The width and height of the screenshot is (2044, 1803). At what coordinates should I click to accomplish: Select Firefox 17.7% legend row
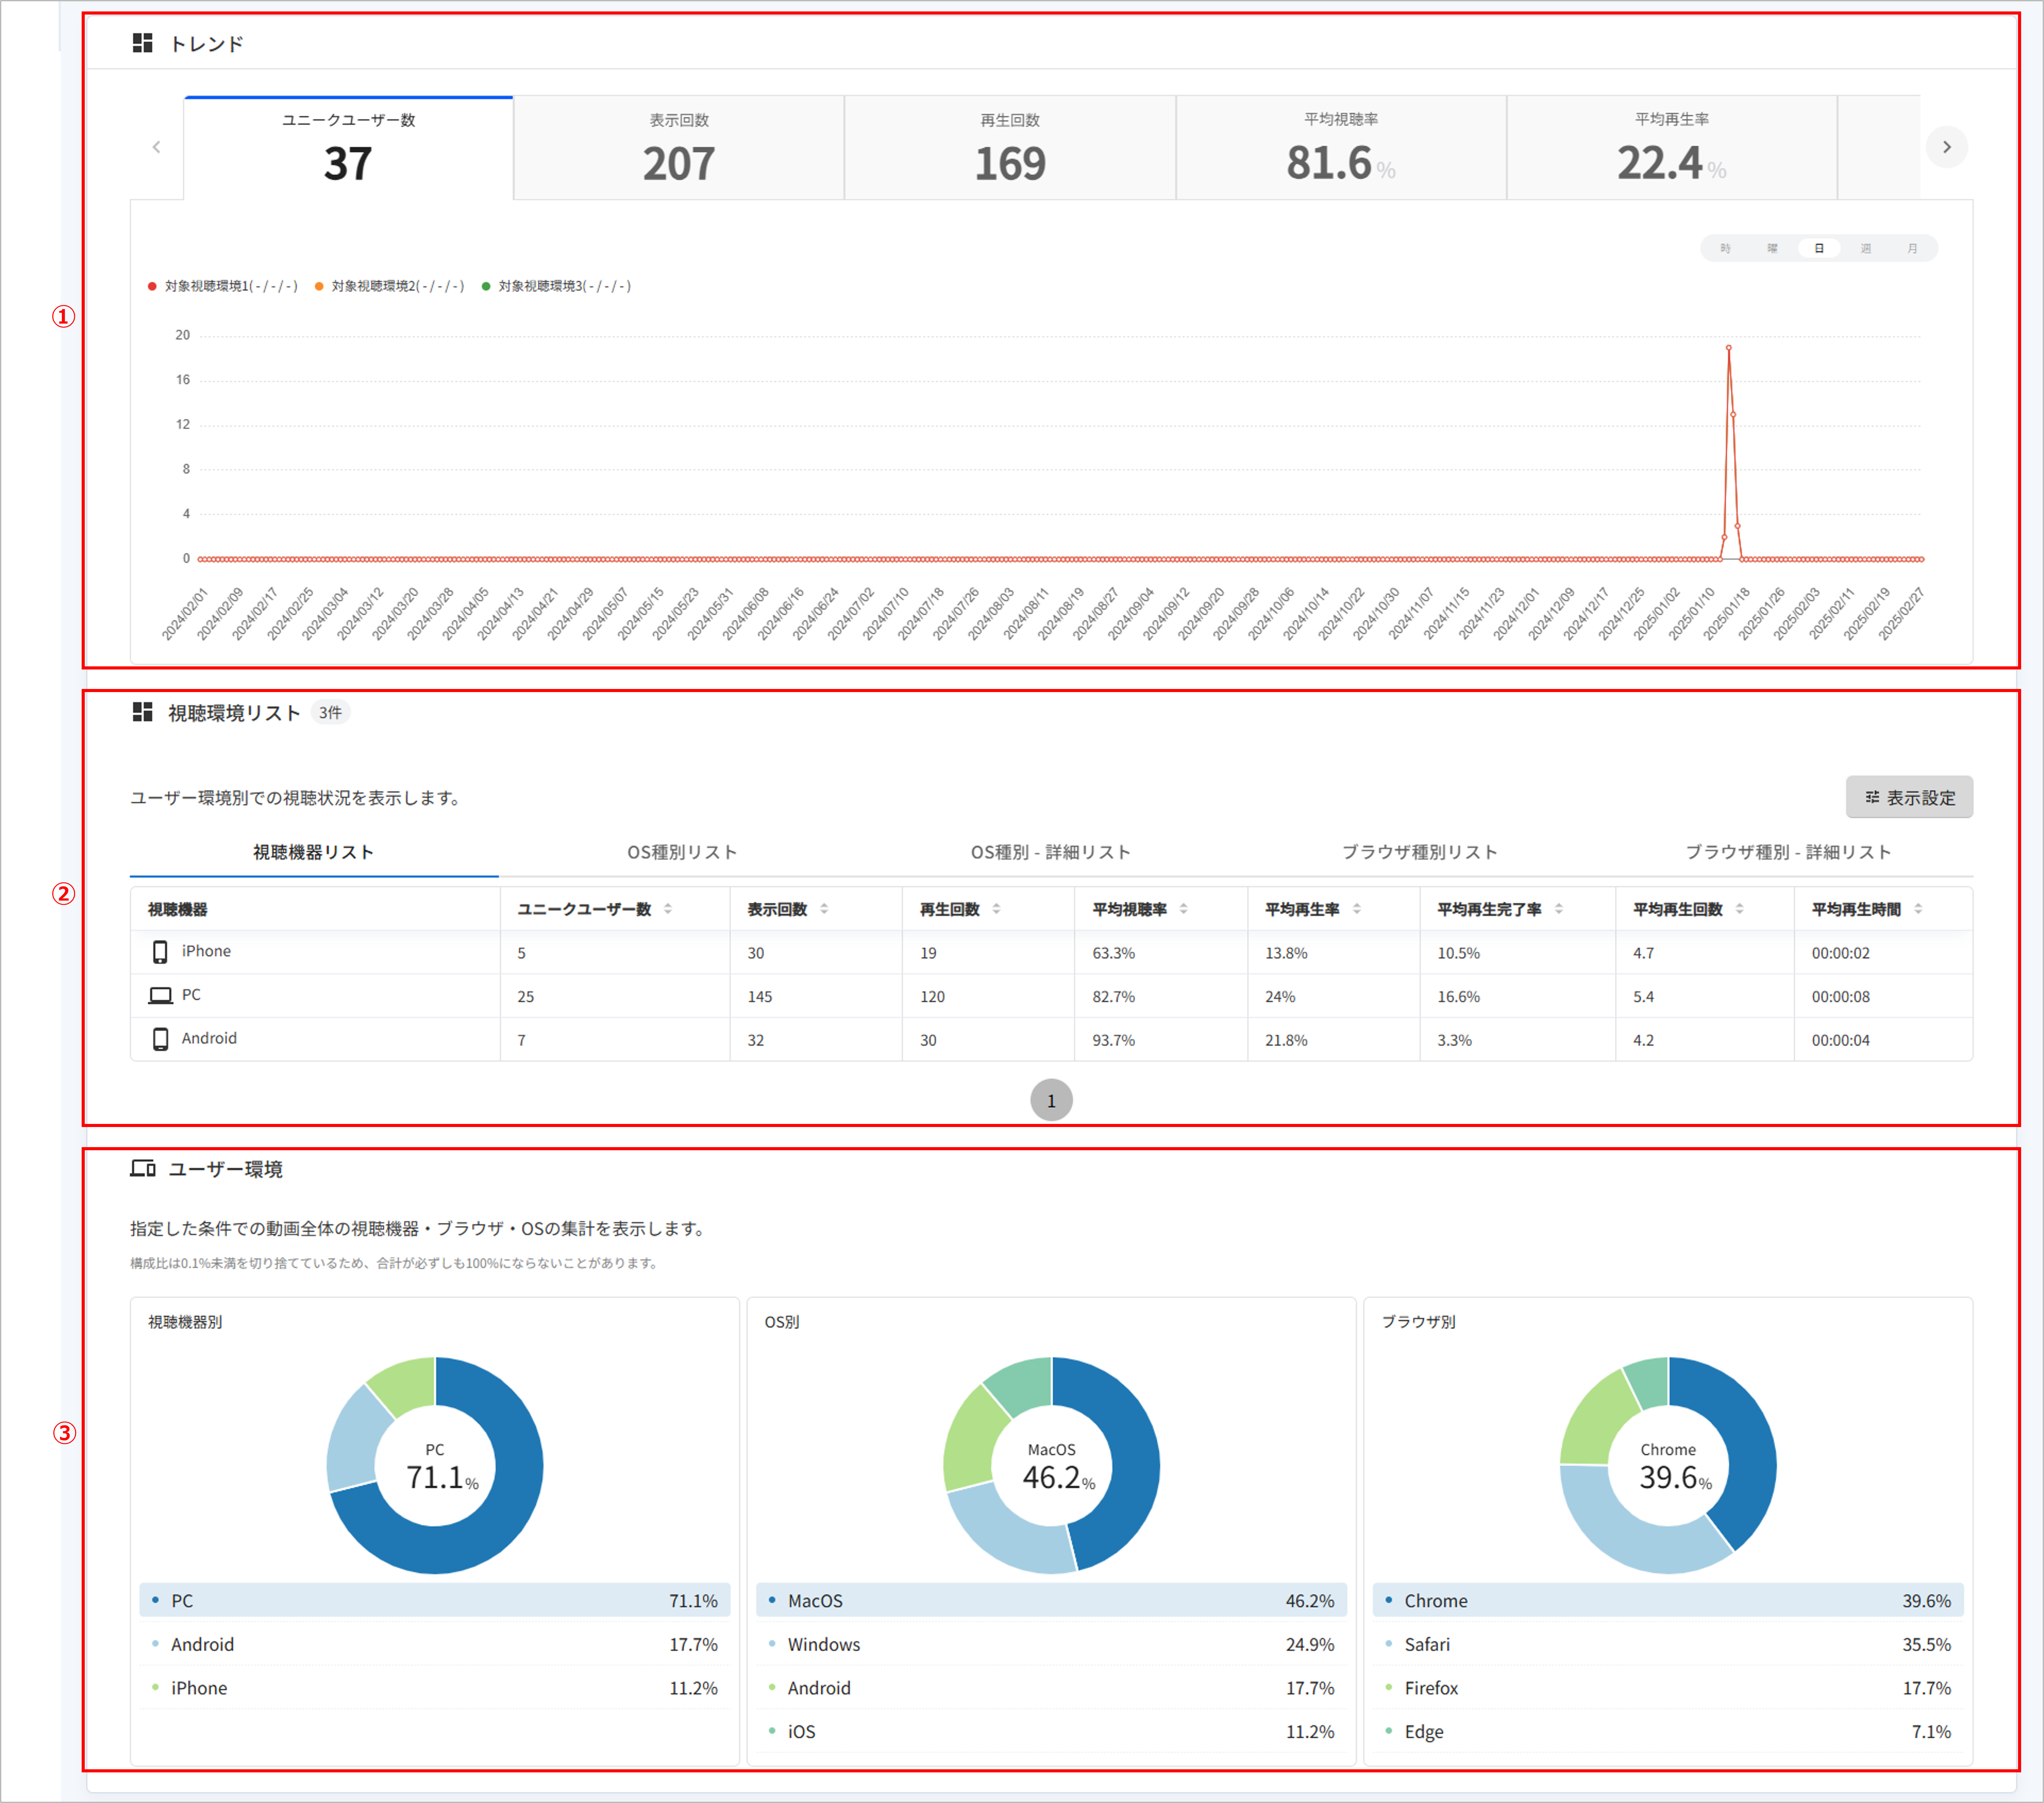pyautogui.click(x=1668, y=1688)
